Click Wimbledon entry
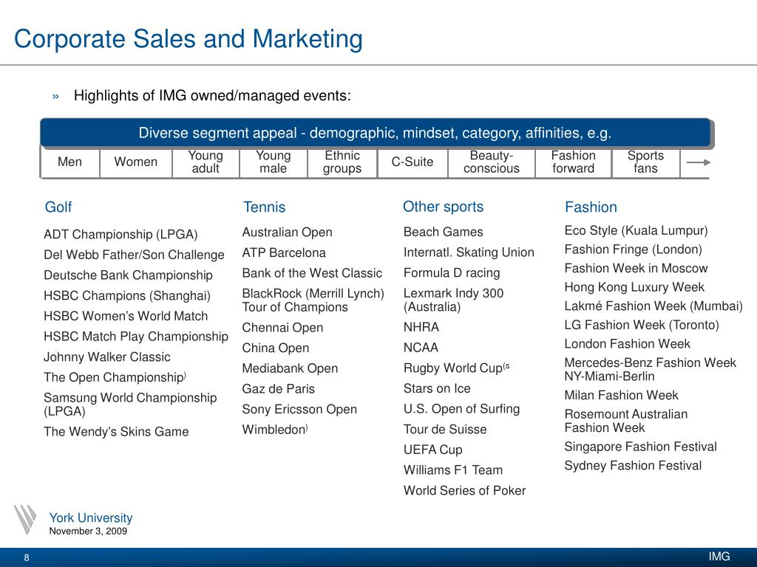The image size is (757, 567). tap(275, 430)
